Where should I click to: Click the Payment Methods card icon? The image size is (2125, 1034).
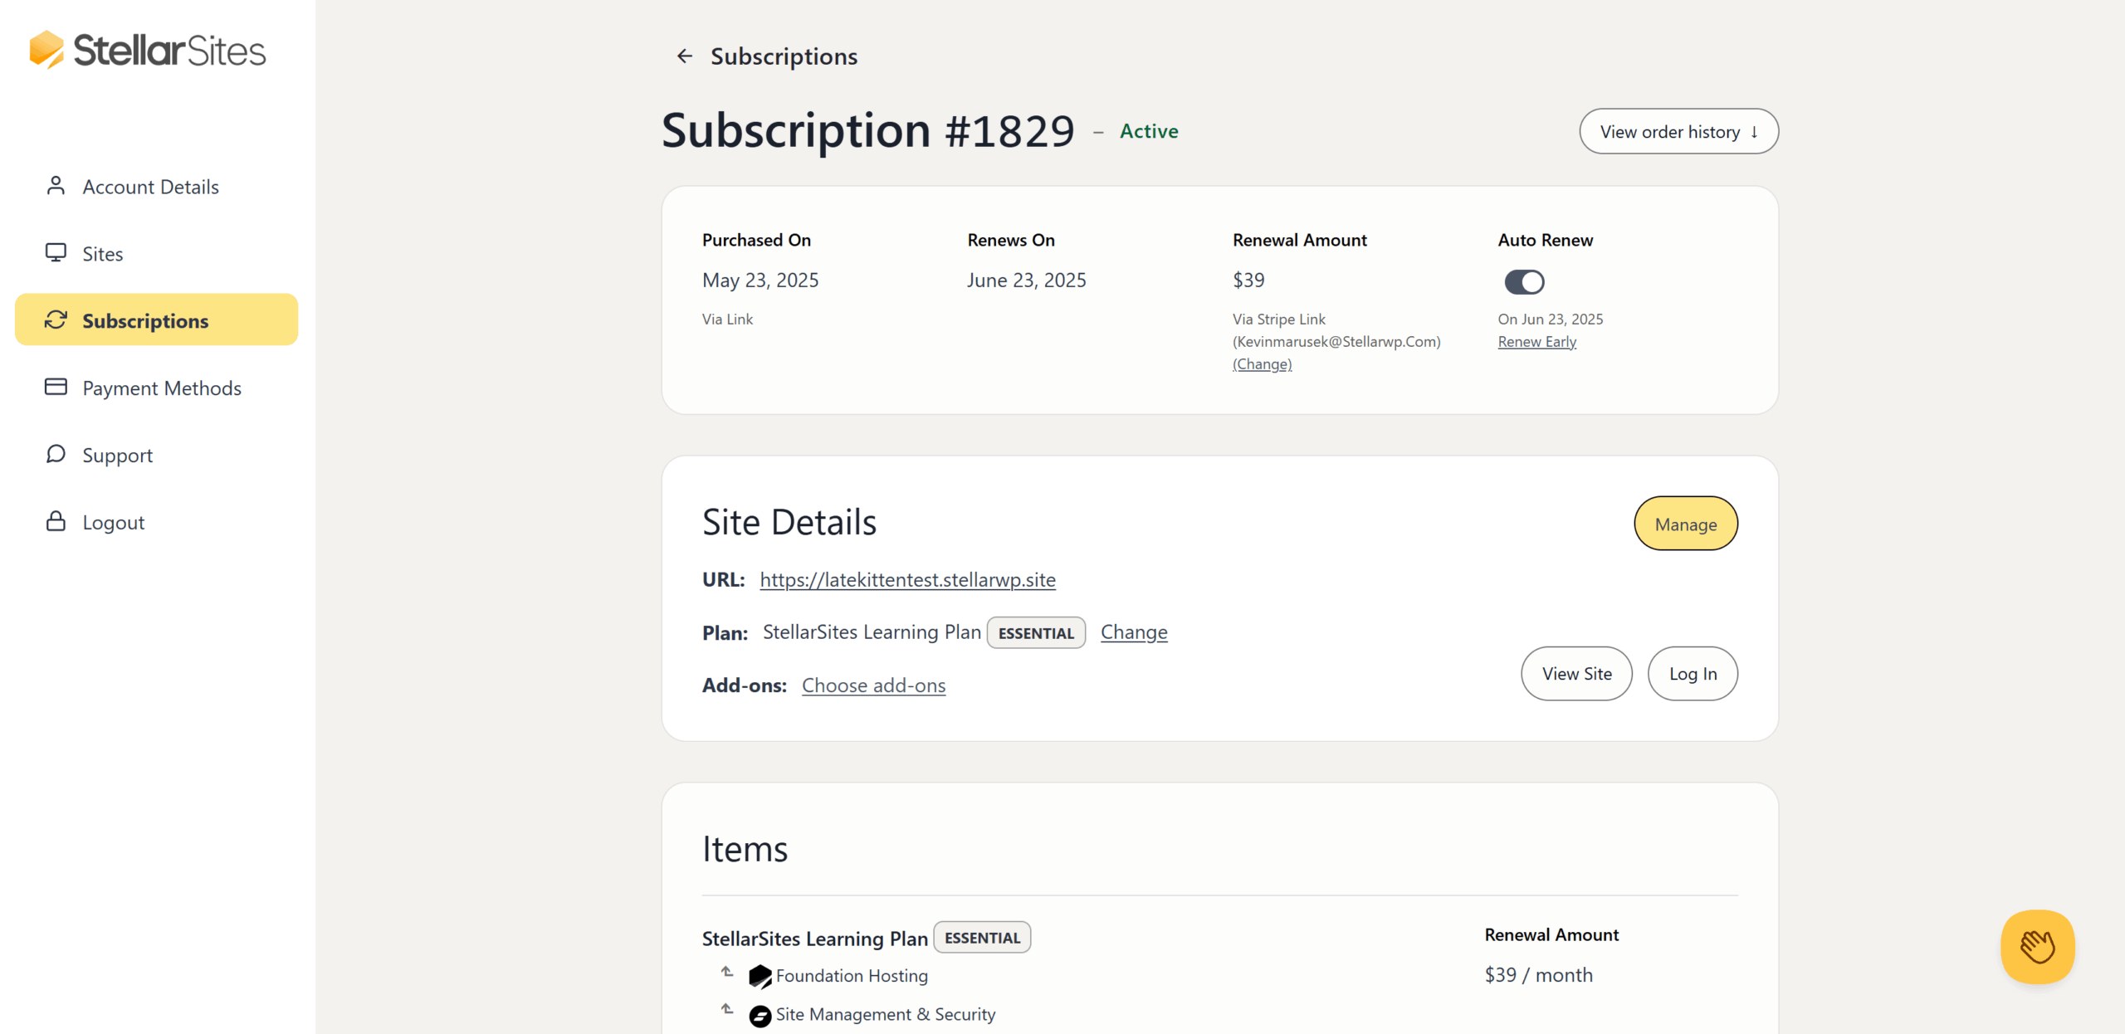click(56, 388)
